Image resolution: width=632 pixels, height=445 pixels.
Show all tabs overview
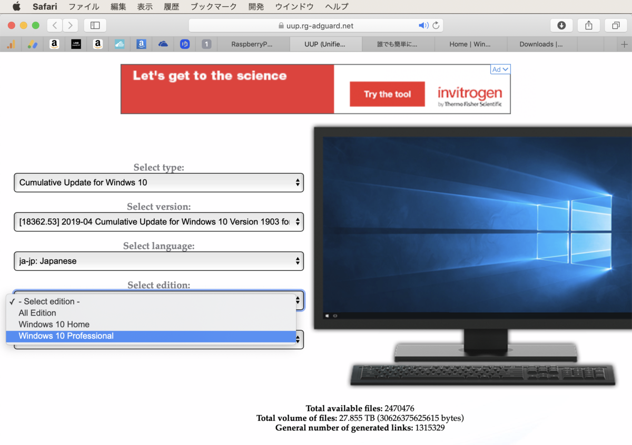pyautogui.click(x=616, y=25)
